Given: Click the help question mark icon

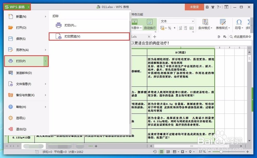Looking at the screenshot, I should point(218,7).
